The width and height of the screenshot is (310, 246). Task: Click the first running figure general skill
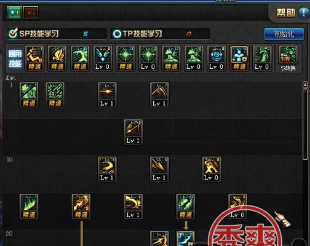(34, 58)
